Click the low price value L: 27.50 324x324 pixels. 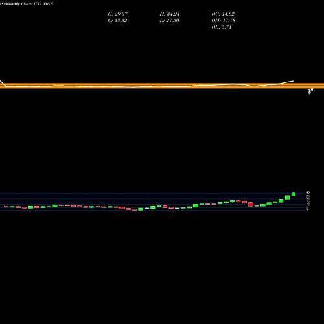169,21
